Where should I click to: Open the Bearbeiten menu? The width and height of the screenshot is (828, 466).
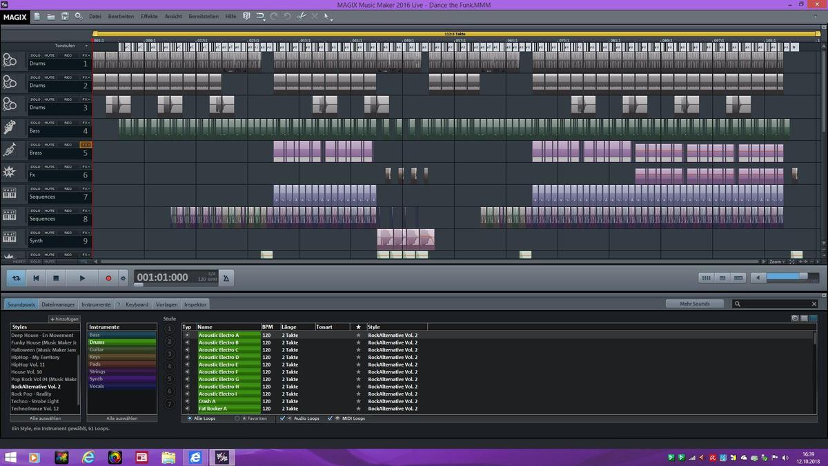[121, 16]
